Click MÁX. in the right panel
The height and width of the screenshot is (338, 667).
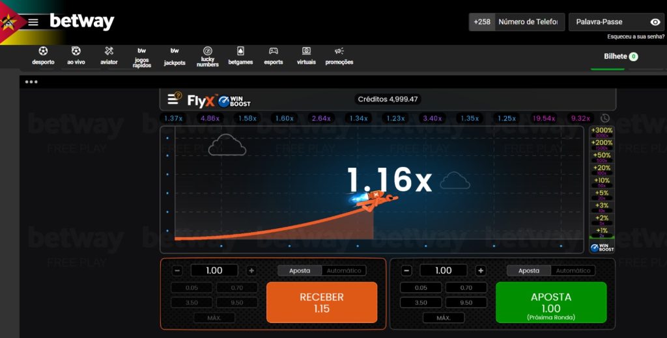(x=443, y=318)
